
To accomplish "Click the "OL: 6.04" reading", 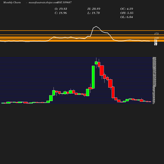I will point(127,17).
